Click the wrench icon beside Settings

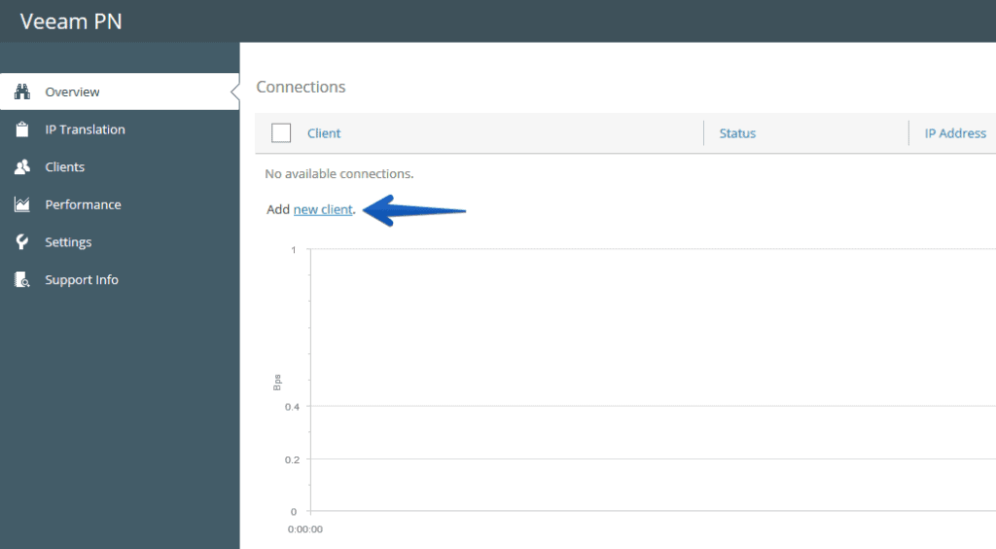[22, 242]
